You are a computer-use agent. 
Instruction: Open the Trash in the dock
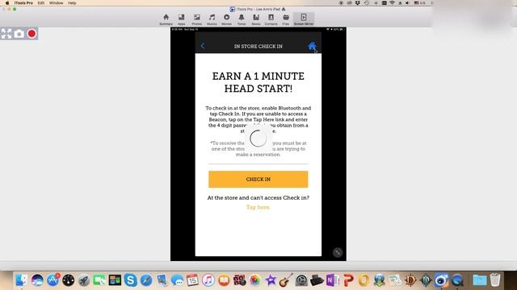pyautogui.click(x=495, y=280)
